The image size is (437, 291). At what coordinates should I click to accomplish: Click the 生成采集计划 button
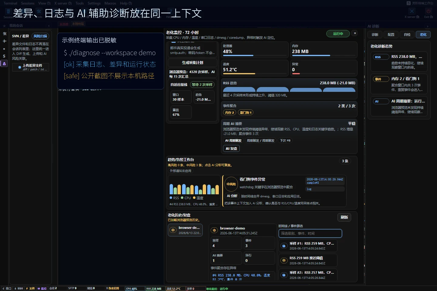point(193,63)
